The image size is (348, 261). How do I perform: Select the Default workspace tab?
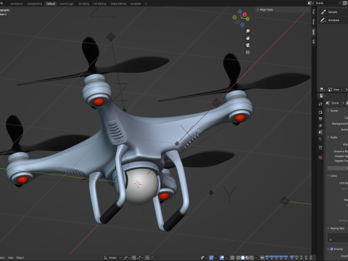tap(51, 4)
